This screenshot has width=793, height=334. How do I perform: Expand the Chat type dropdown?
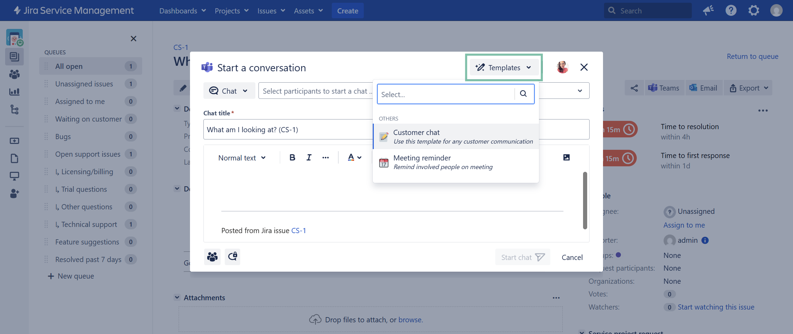(229, 91)
